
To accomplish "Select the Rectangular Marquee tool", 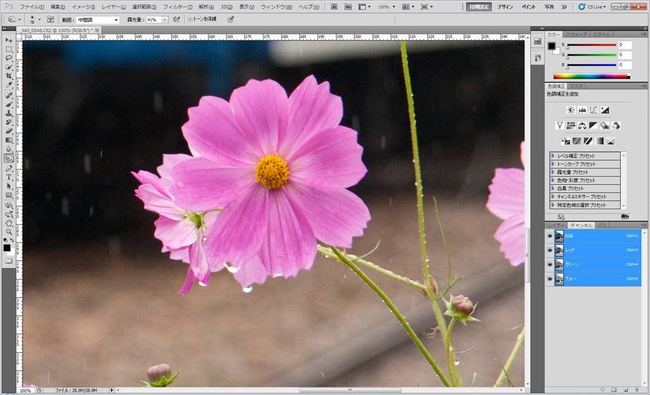I will click(x=9, y=49).
